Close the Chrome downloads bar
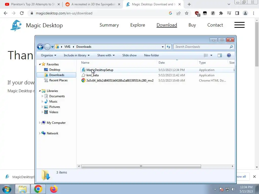The width and height of the screenshot is (259, 194). (x=254, y=177)
